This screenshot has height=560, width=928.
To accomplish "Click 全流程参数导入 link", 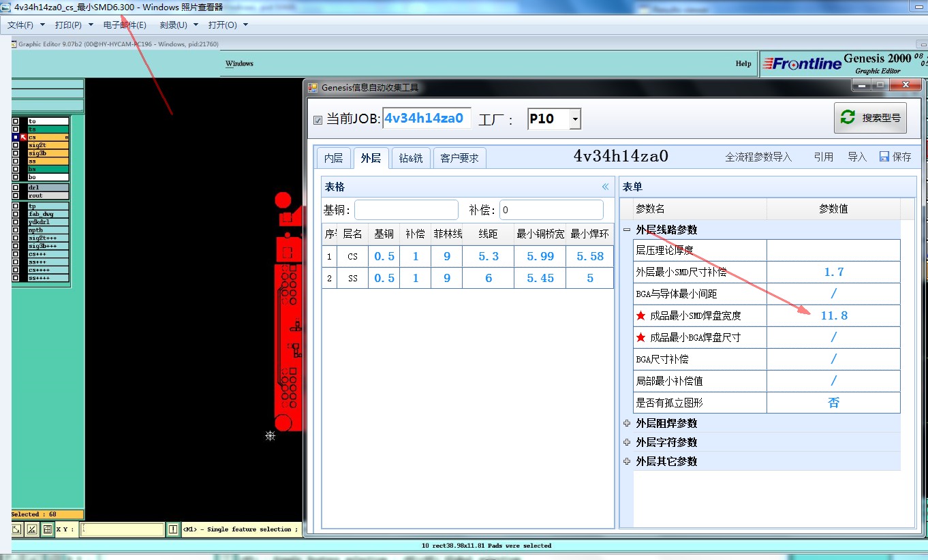I will coord(758,157).
